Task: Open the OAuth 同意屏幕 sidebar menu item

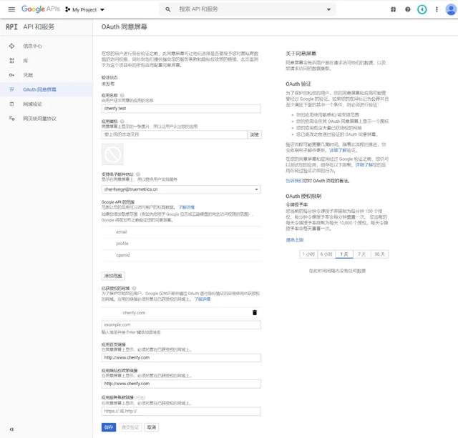Action: coord(46,89)
